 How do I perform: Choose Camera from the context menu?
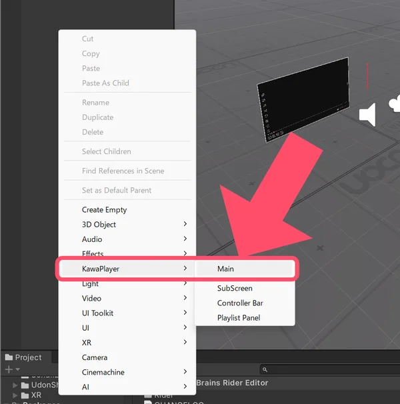(95, 357)
